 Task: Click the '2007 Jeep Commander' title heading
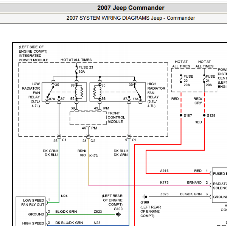pyautogui.click(x=131, y=8)
